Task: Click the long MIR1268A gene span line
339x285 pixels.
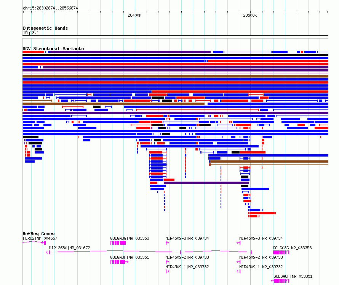Action: (149, 252)
